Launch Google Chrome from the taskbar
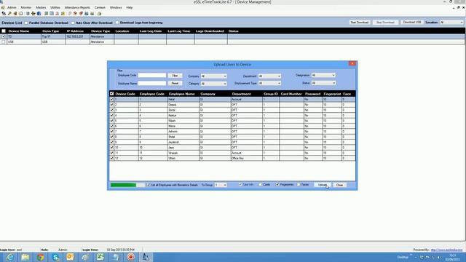The image size is (466, 262). coord(41,257)
